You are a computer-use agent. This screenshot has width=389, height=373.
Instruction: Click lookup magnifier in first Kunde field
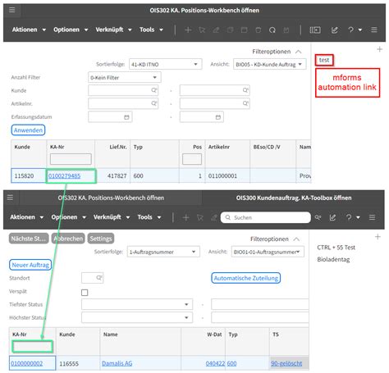pyautogui.click(x=154, y=90)
